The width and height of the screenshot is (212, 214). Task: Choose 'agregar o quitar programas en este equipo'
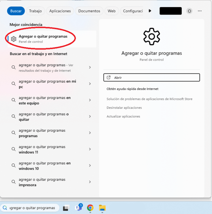tap(52, 100)
